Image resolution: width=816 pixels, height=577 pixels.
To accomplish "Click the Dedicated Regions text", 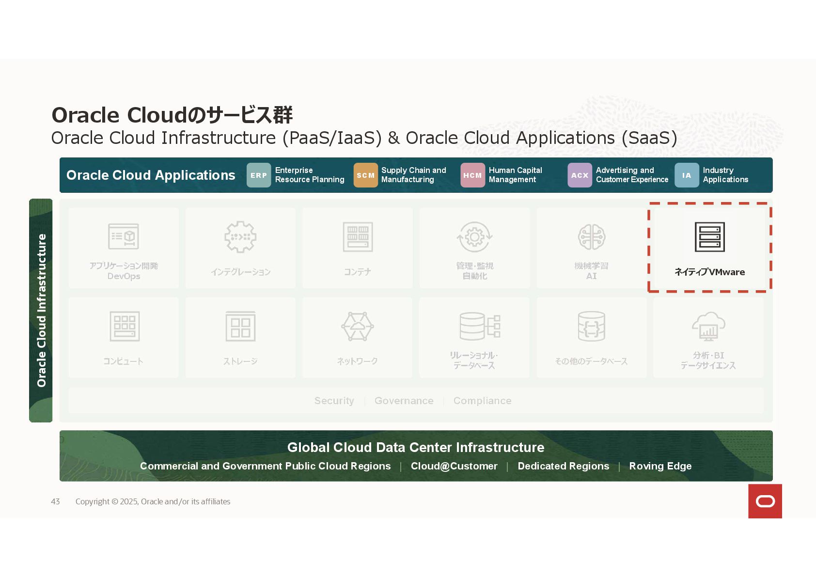I will click(564, 466).
